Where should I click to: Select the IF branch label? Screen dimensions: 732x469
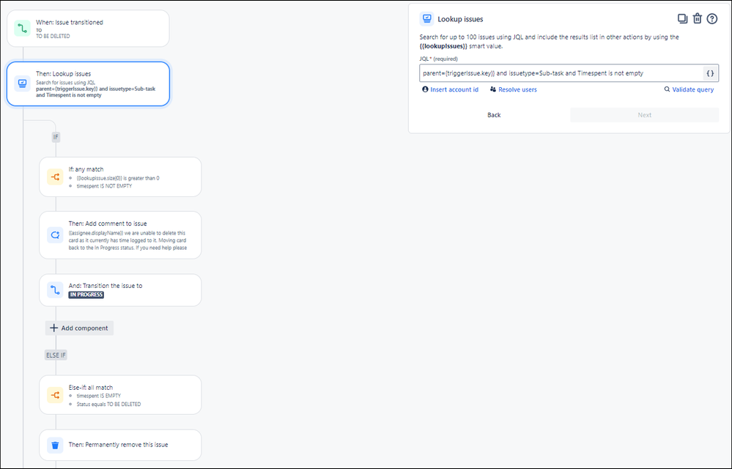pyautogui.click(x=56, y=137)
